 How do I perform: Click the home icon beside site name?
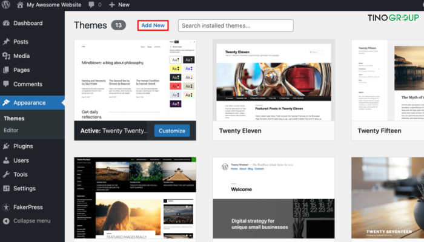click(x=20, y=5)
